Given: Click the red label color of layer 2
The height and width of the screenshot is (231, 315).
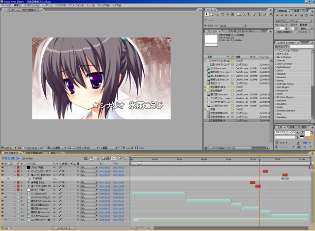Looking at the screenshot, I should point(18,171).
